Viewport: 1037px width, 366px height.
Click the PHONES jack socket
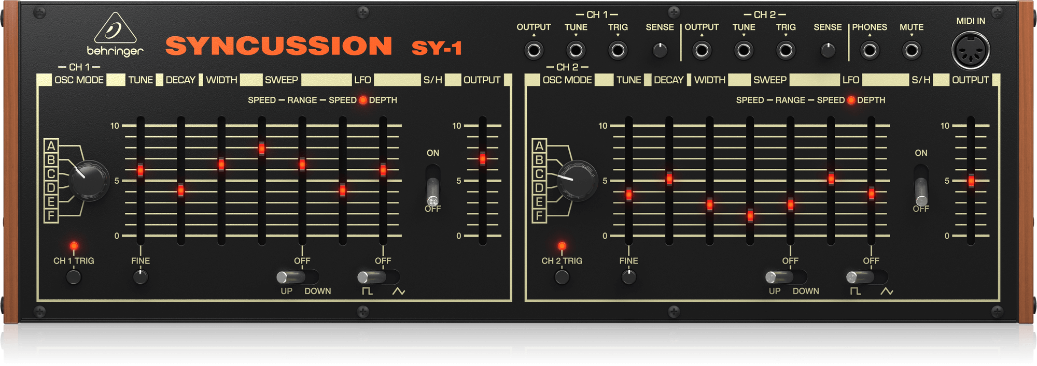pos(870,51)
